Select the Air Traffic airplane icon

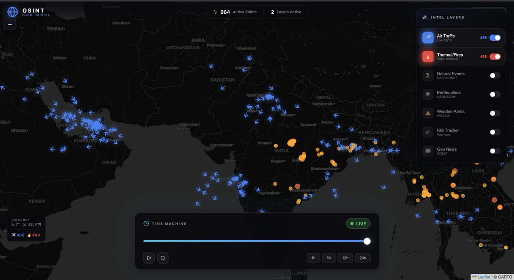(x=427, y=37)
